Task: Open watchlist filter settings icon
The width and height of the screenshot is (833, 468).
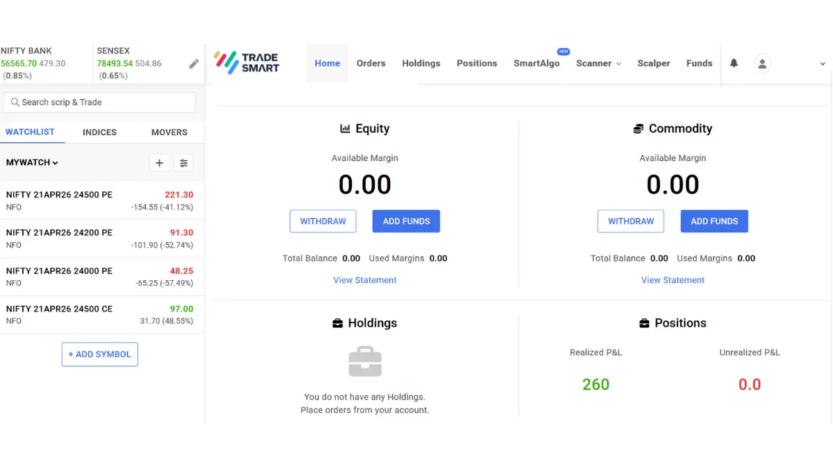Action: 184,163
